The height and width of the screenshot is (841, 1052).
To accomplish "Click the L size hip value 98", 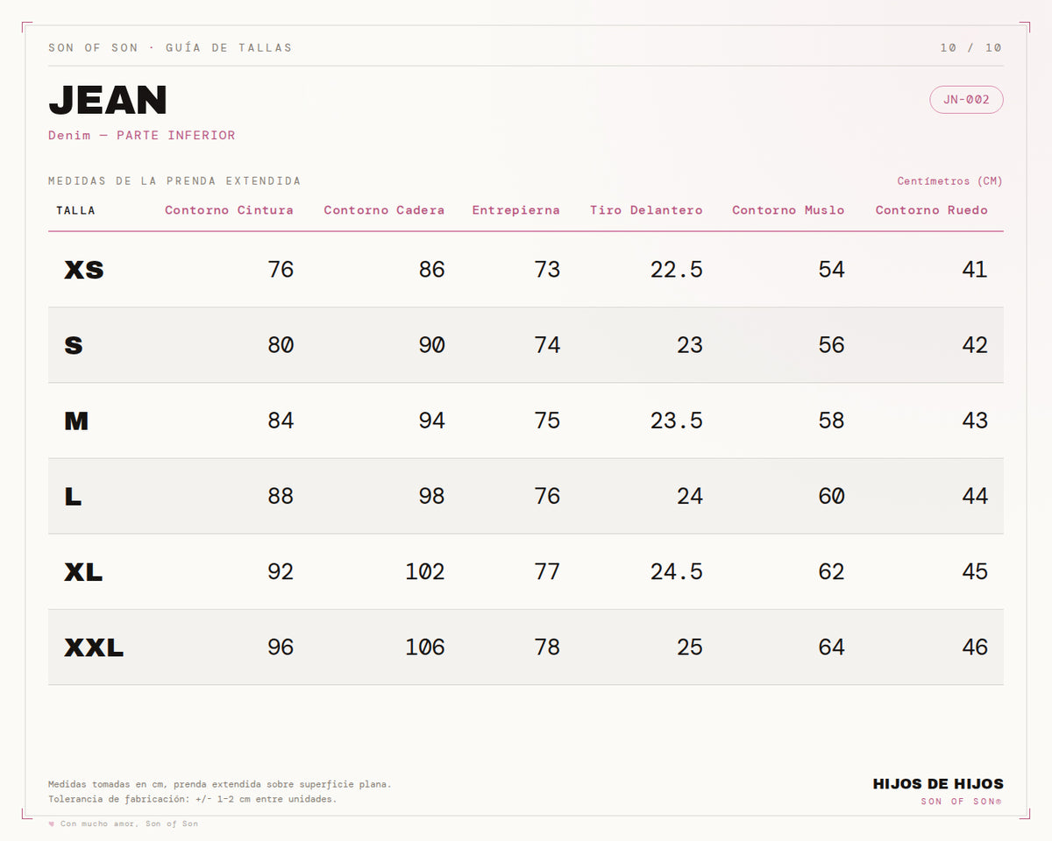I will [431, 497].
